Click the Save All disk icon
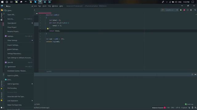The width and height of the screenshot is (197, 110). pos(6,62)
